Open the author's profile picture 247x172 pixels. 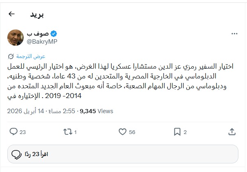16,37
